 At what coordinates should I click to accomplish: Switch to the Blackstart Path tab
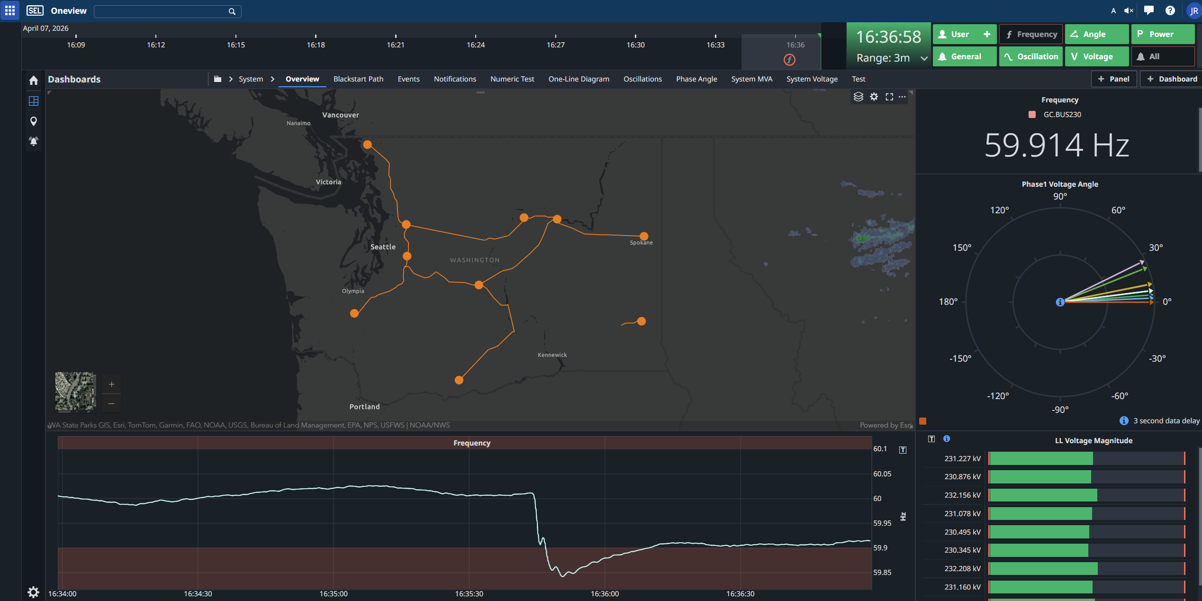point(358,79)
